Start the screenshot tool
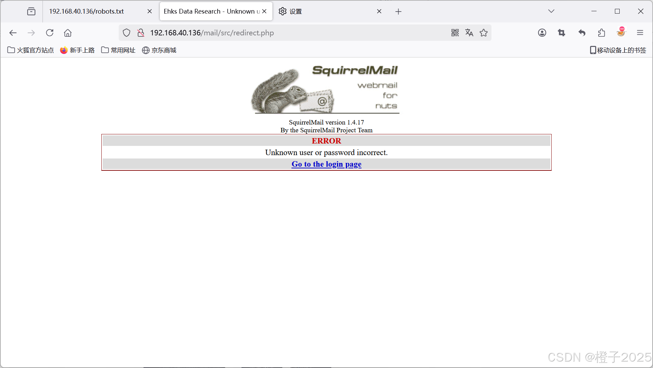This screenshot has height=368, width=653. 562,33
